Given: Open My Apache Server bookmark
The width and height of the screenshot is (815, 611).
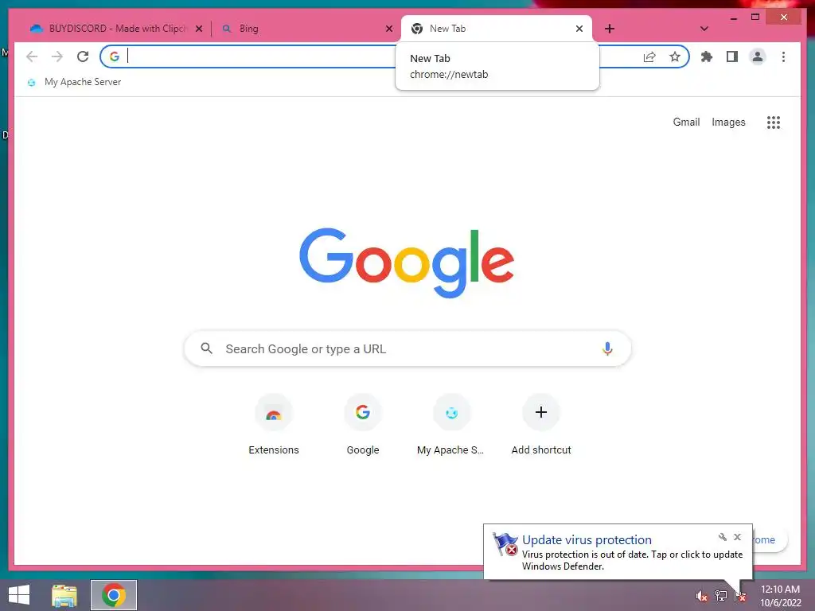Looking at the screenshot, I should coord(75,82).
